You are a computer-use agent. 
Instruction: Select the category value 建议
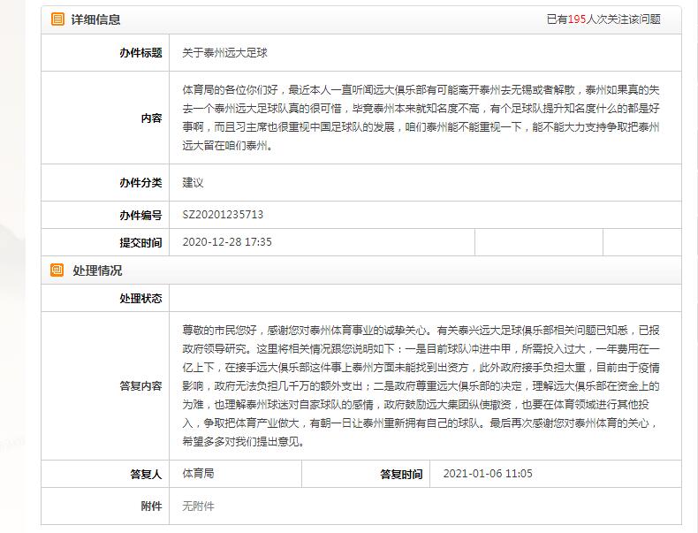pyautogui.click(x=193, y=183)
